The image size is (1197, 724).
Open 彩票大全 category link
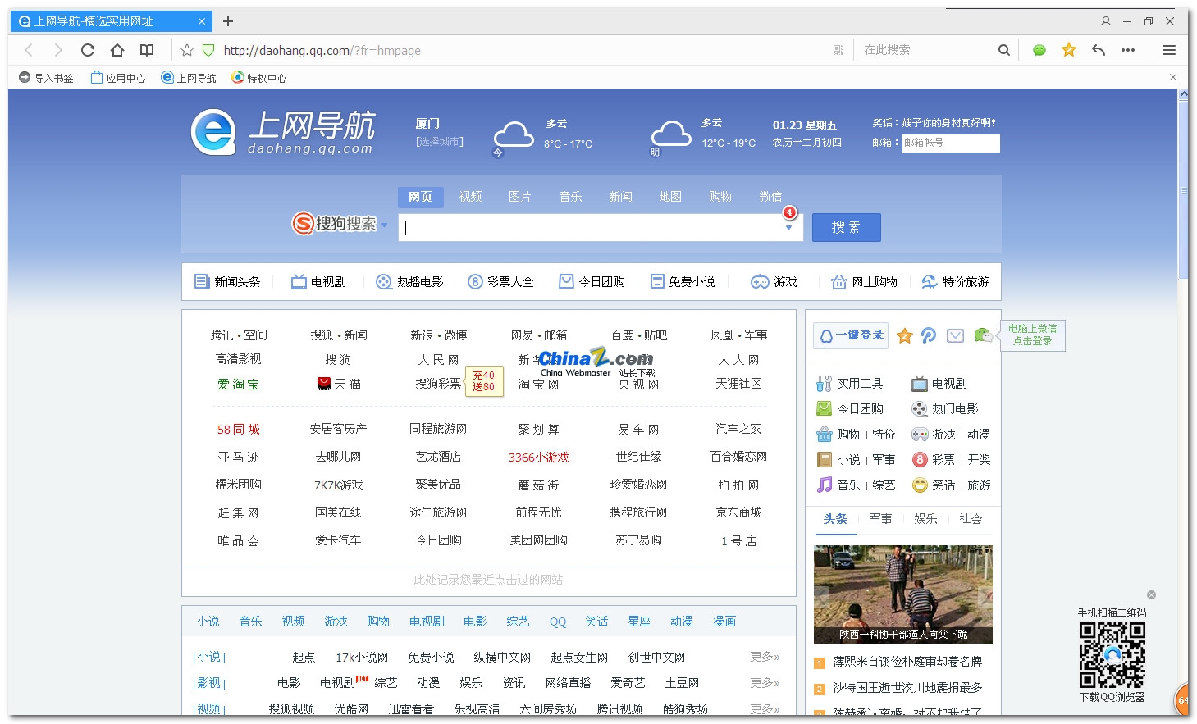[x=500, y=281]
